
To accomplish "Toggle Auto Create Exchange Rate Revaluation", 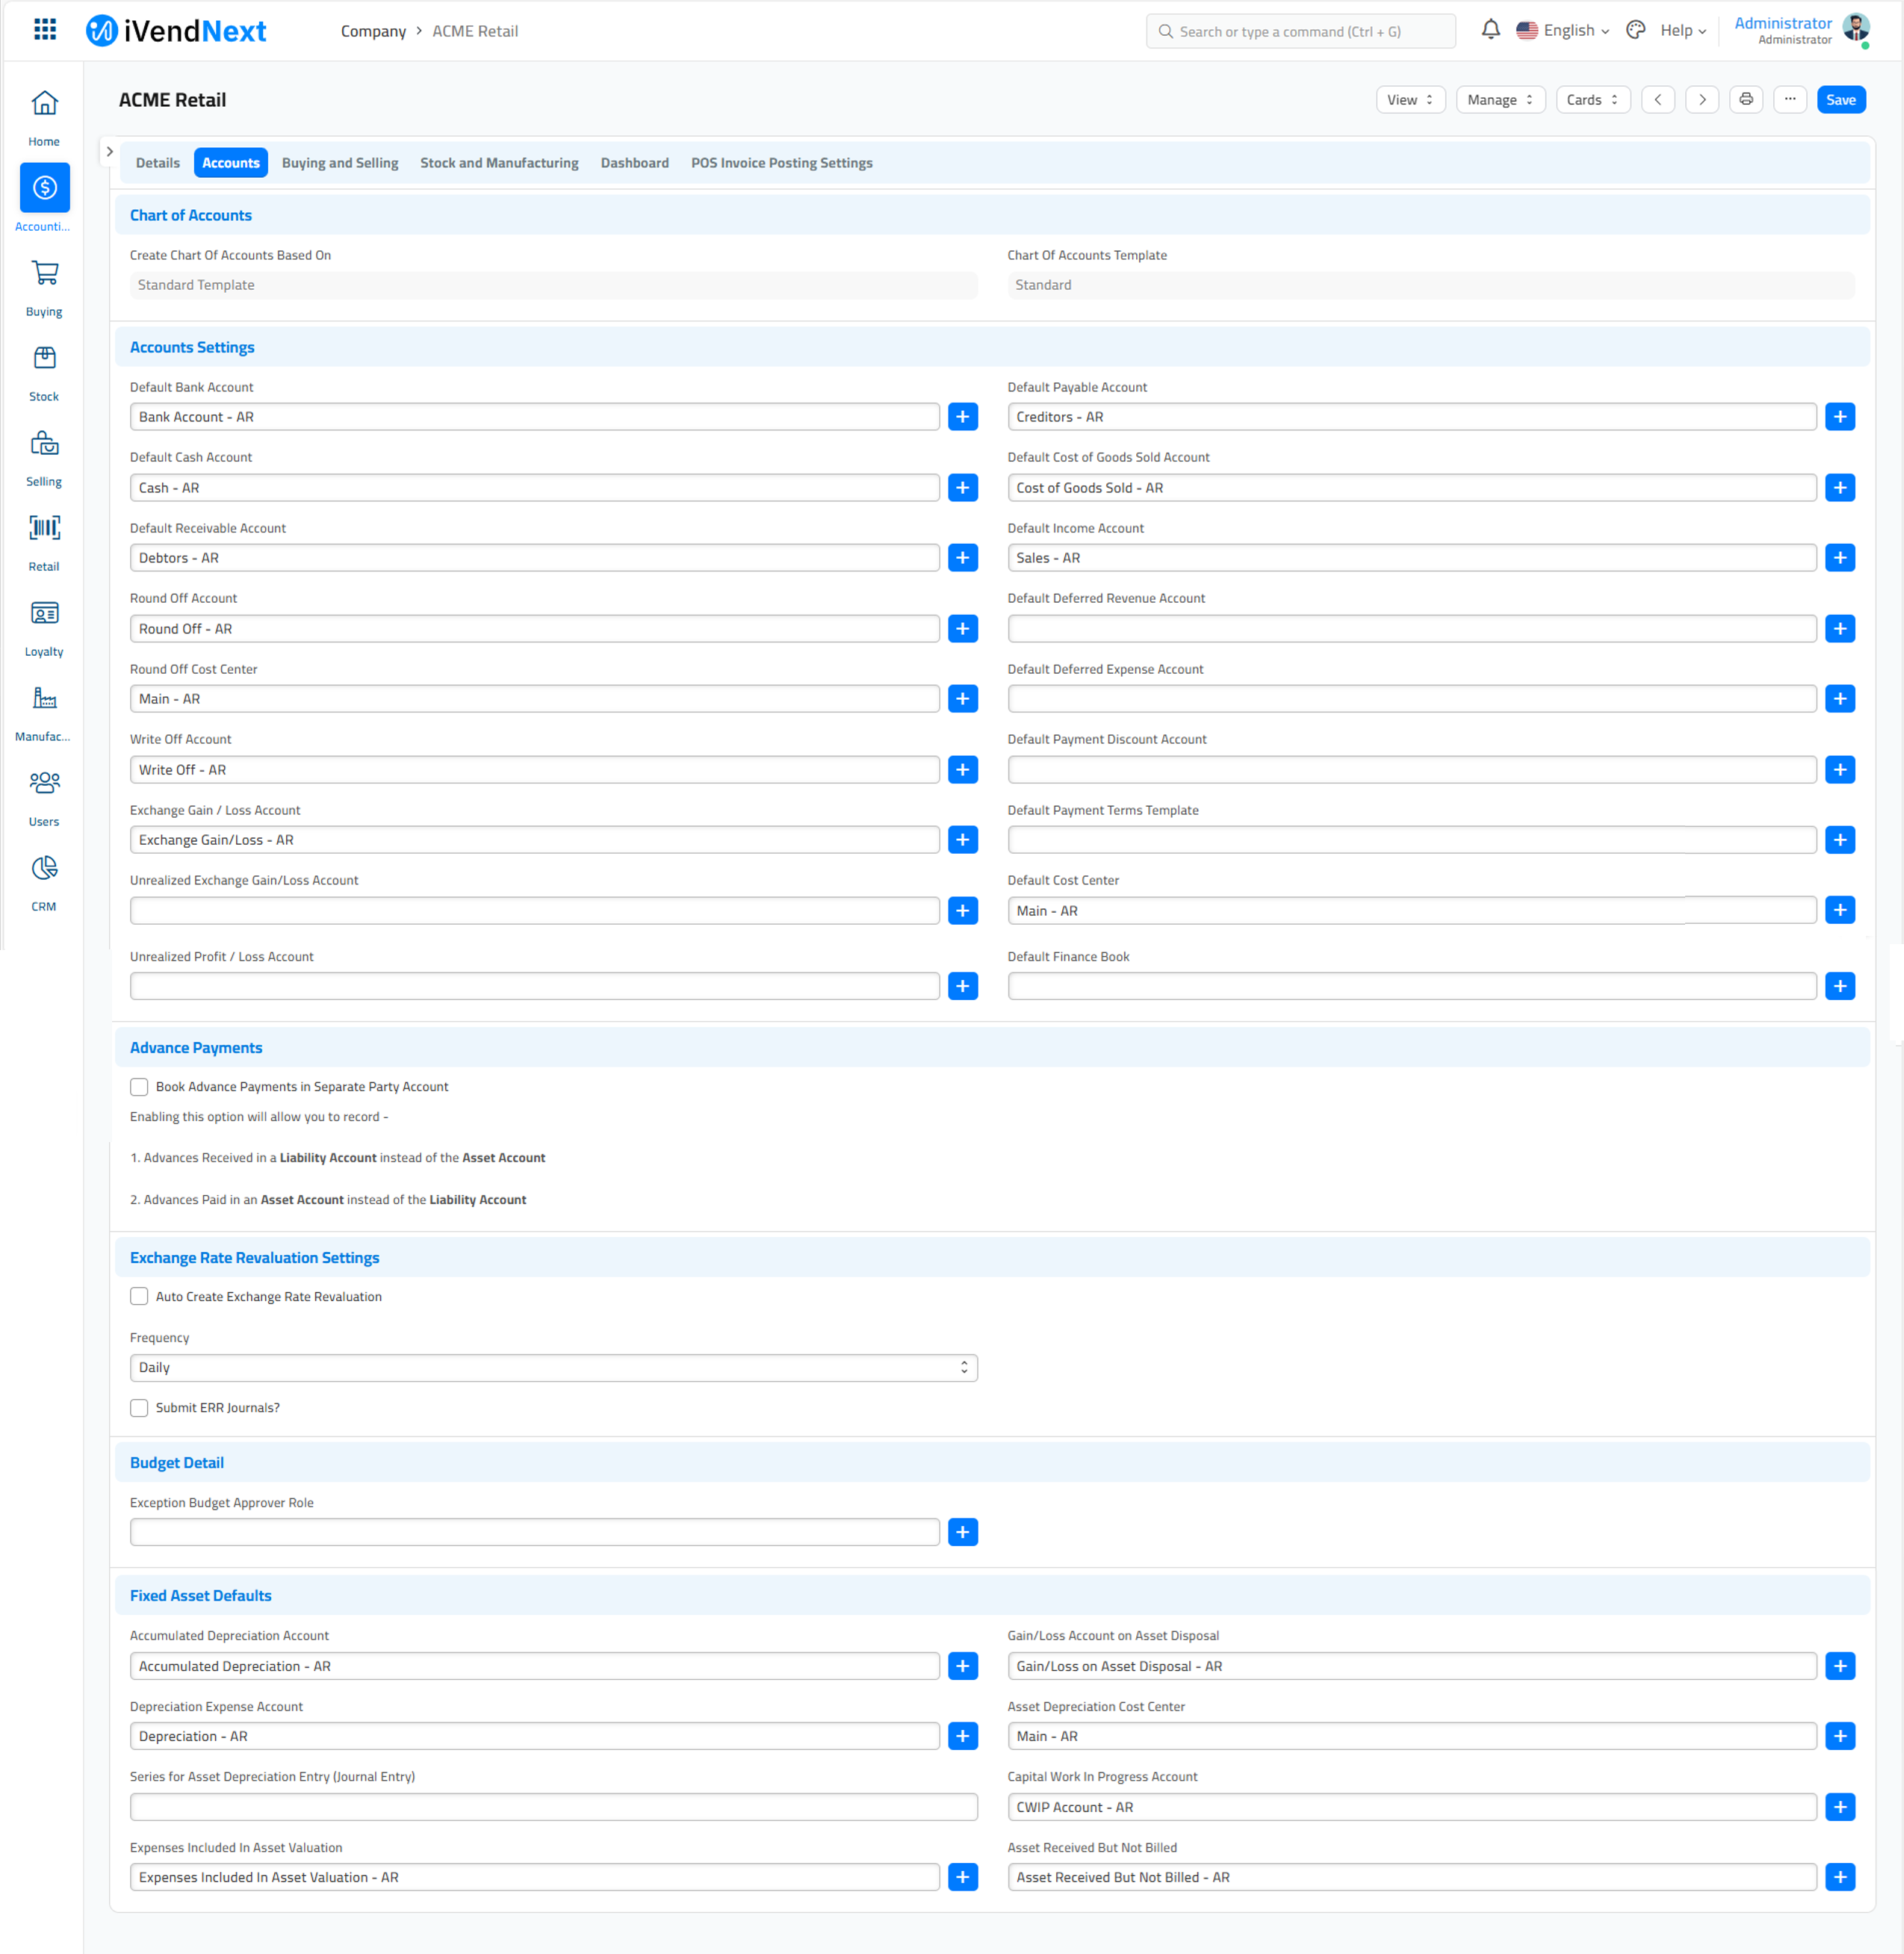I will click(x=140, y=1296).
